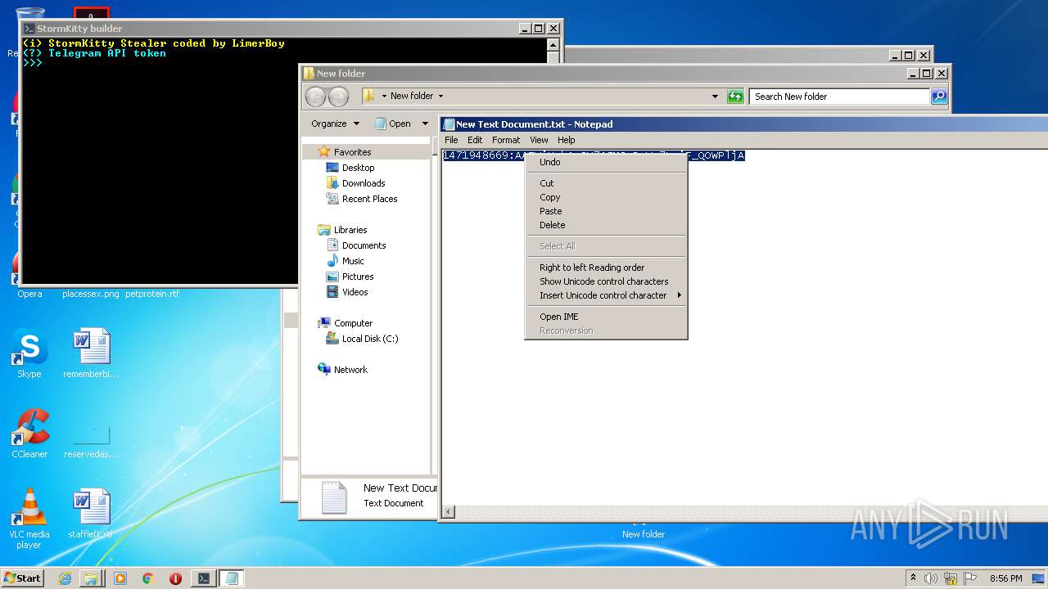Open Notepad View menu
Image resolution: width=1048 pixels, height=589 pixels.
[539, 140]
